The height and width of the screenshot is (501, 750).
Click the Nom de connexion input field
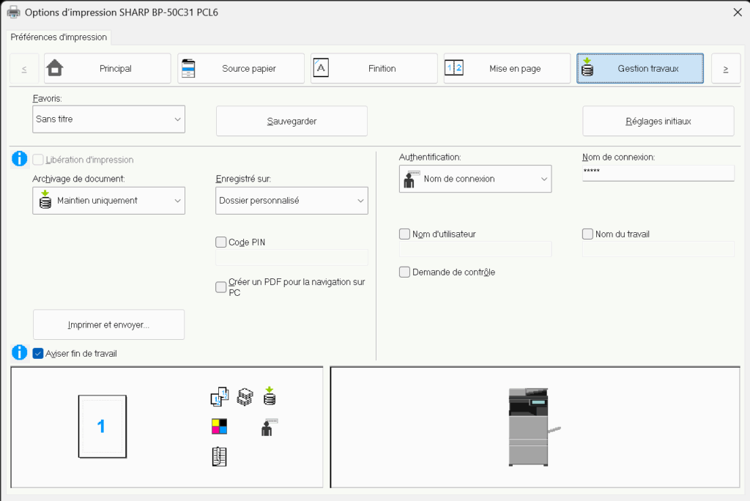click(x=658, y=172)
